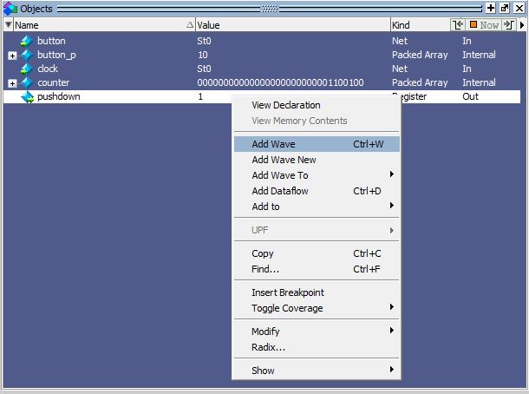This screenshot has height=394, width=529.
Task: Click counter's Packed Array kind
Action: pos(420,82)
